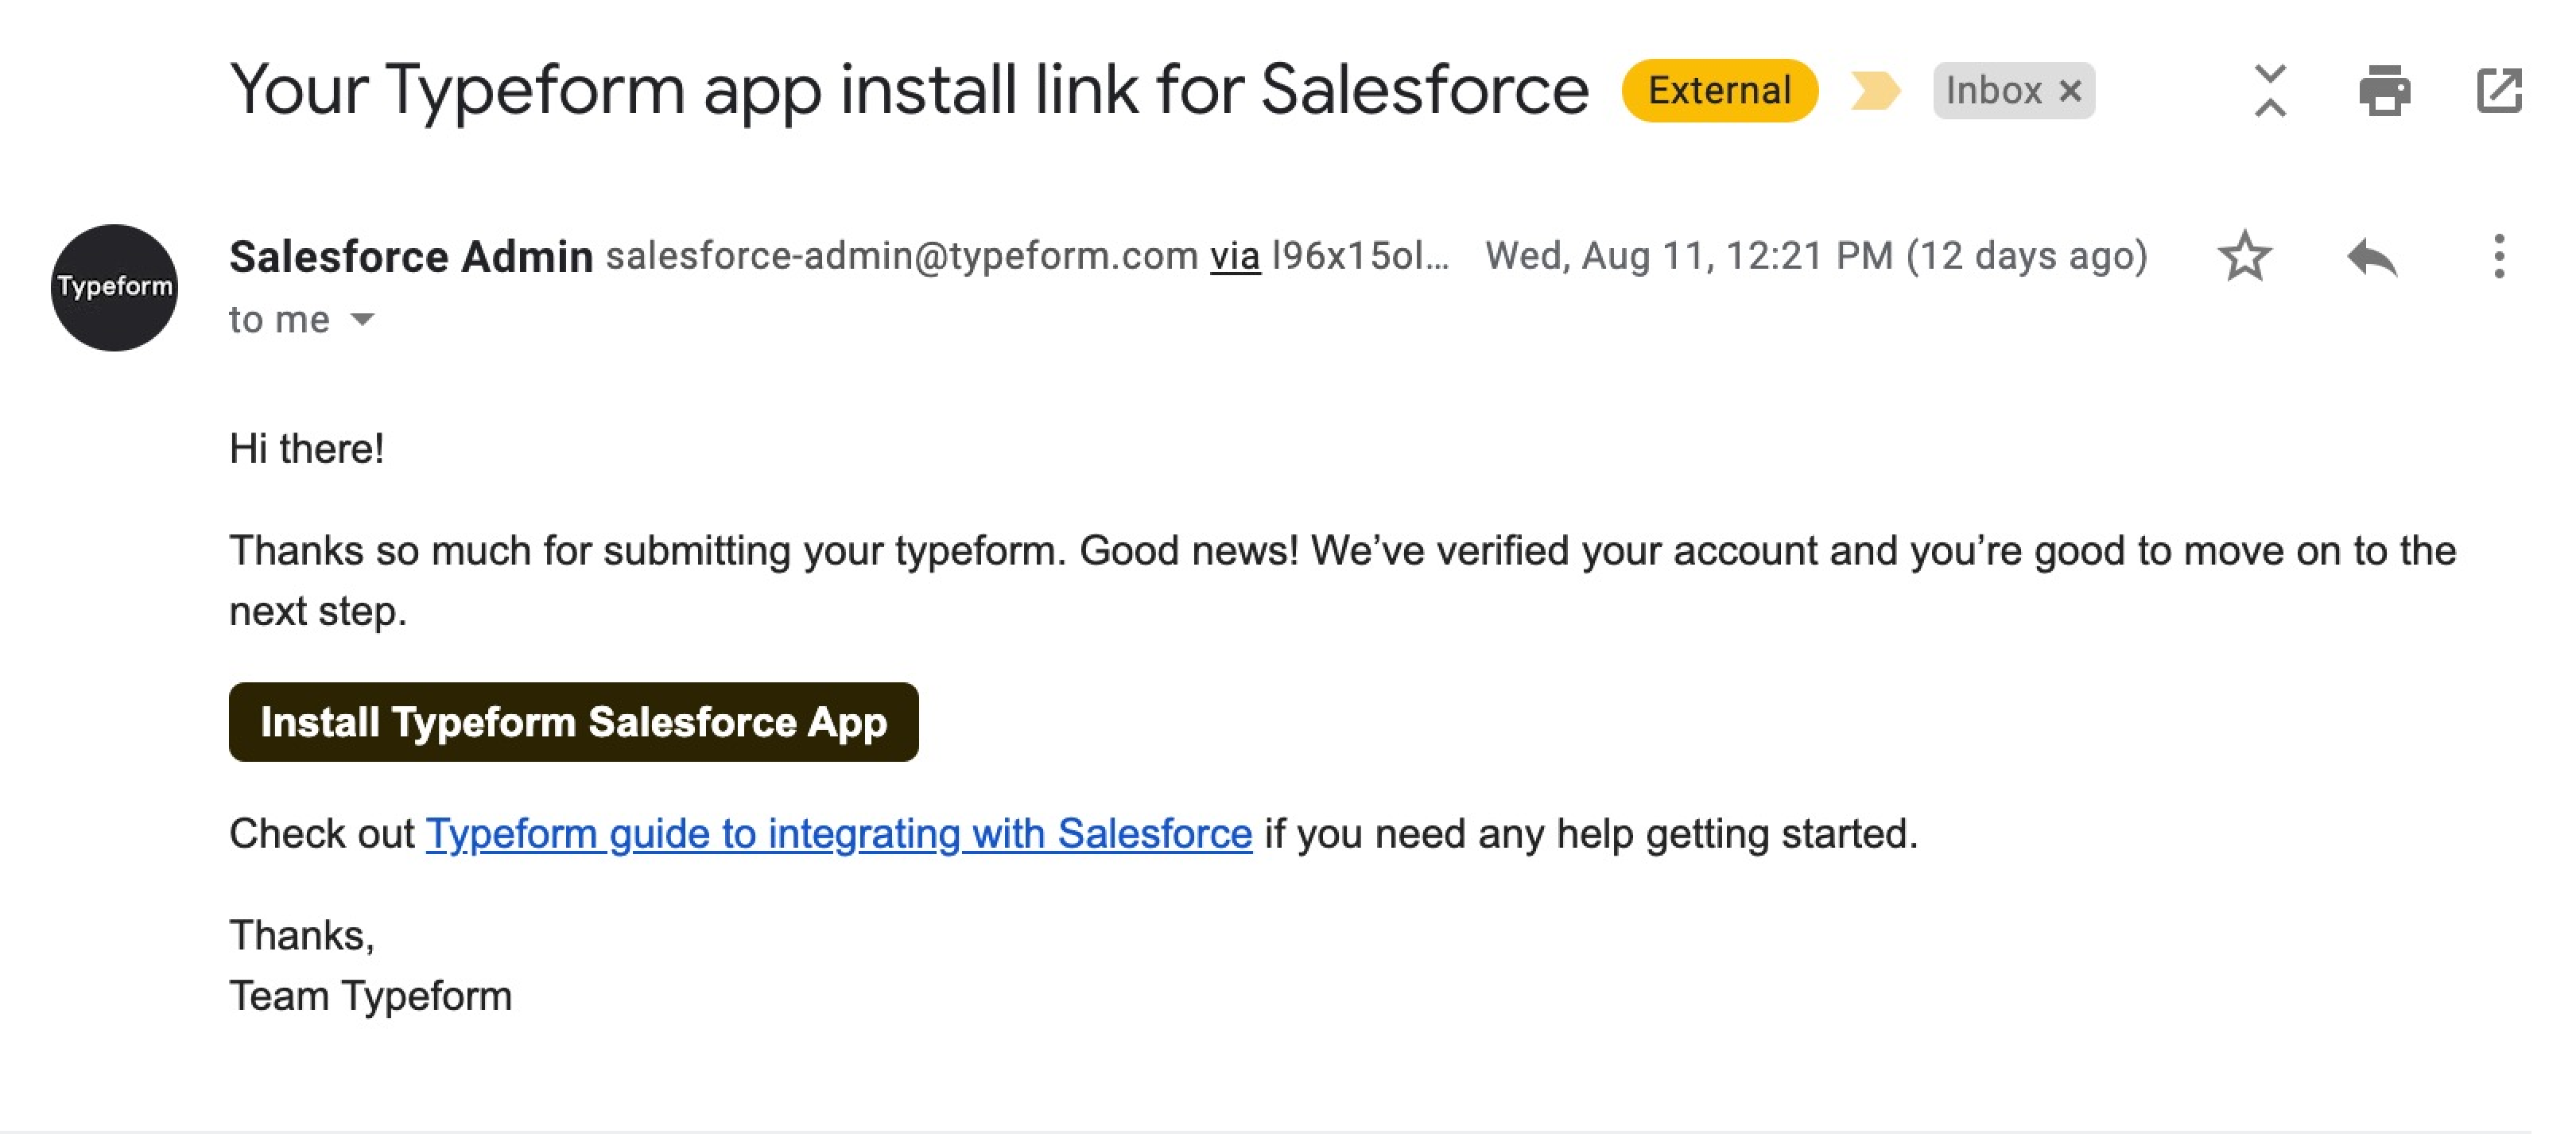Click the Inbox label text
Screen dimensions: 2576x1134
pos(1993,91)
